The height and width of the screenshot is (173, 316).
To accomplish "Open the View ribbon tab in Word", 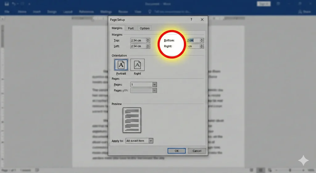I will [138, 12].
